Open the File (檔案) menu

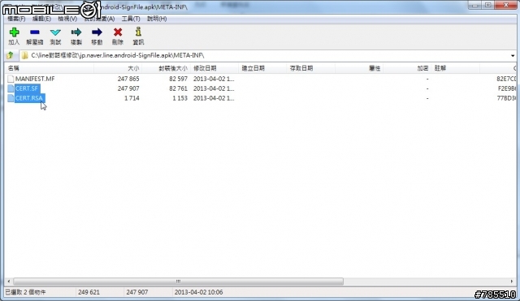point(16,19)
